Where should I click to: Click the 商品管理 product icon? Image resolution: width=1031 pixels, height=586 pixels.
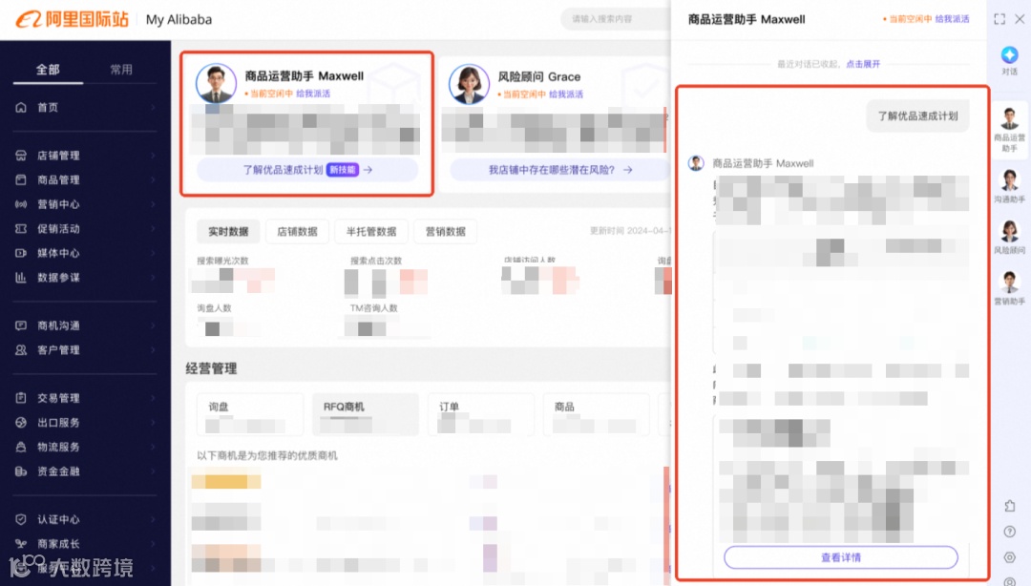tap(21, 179)
